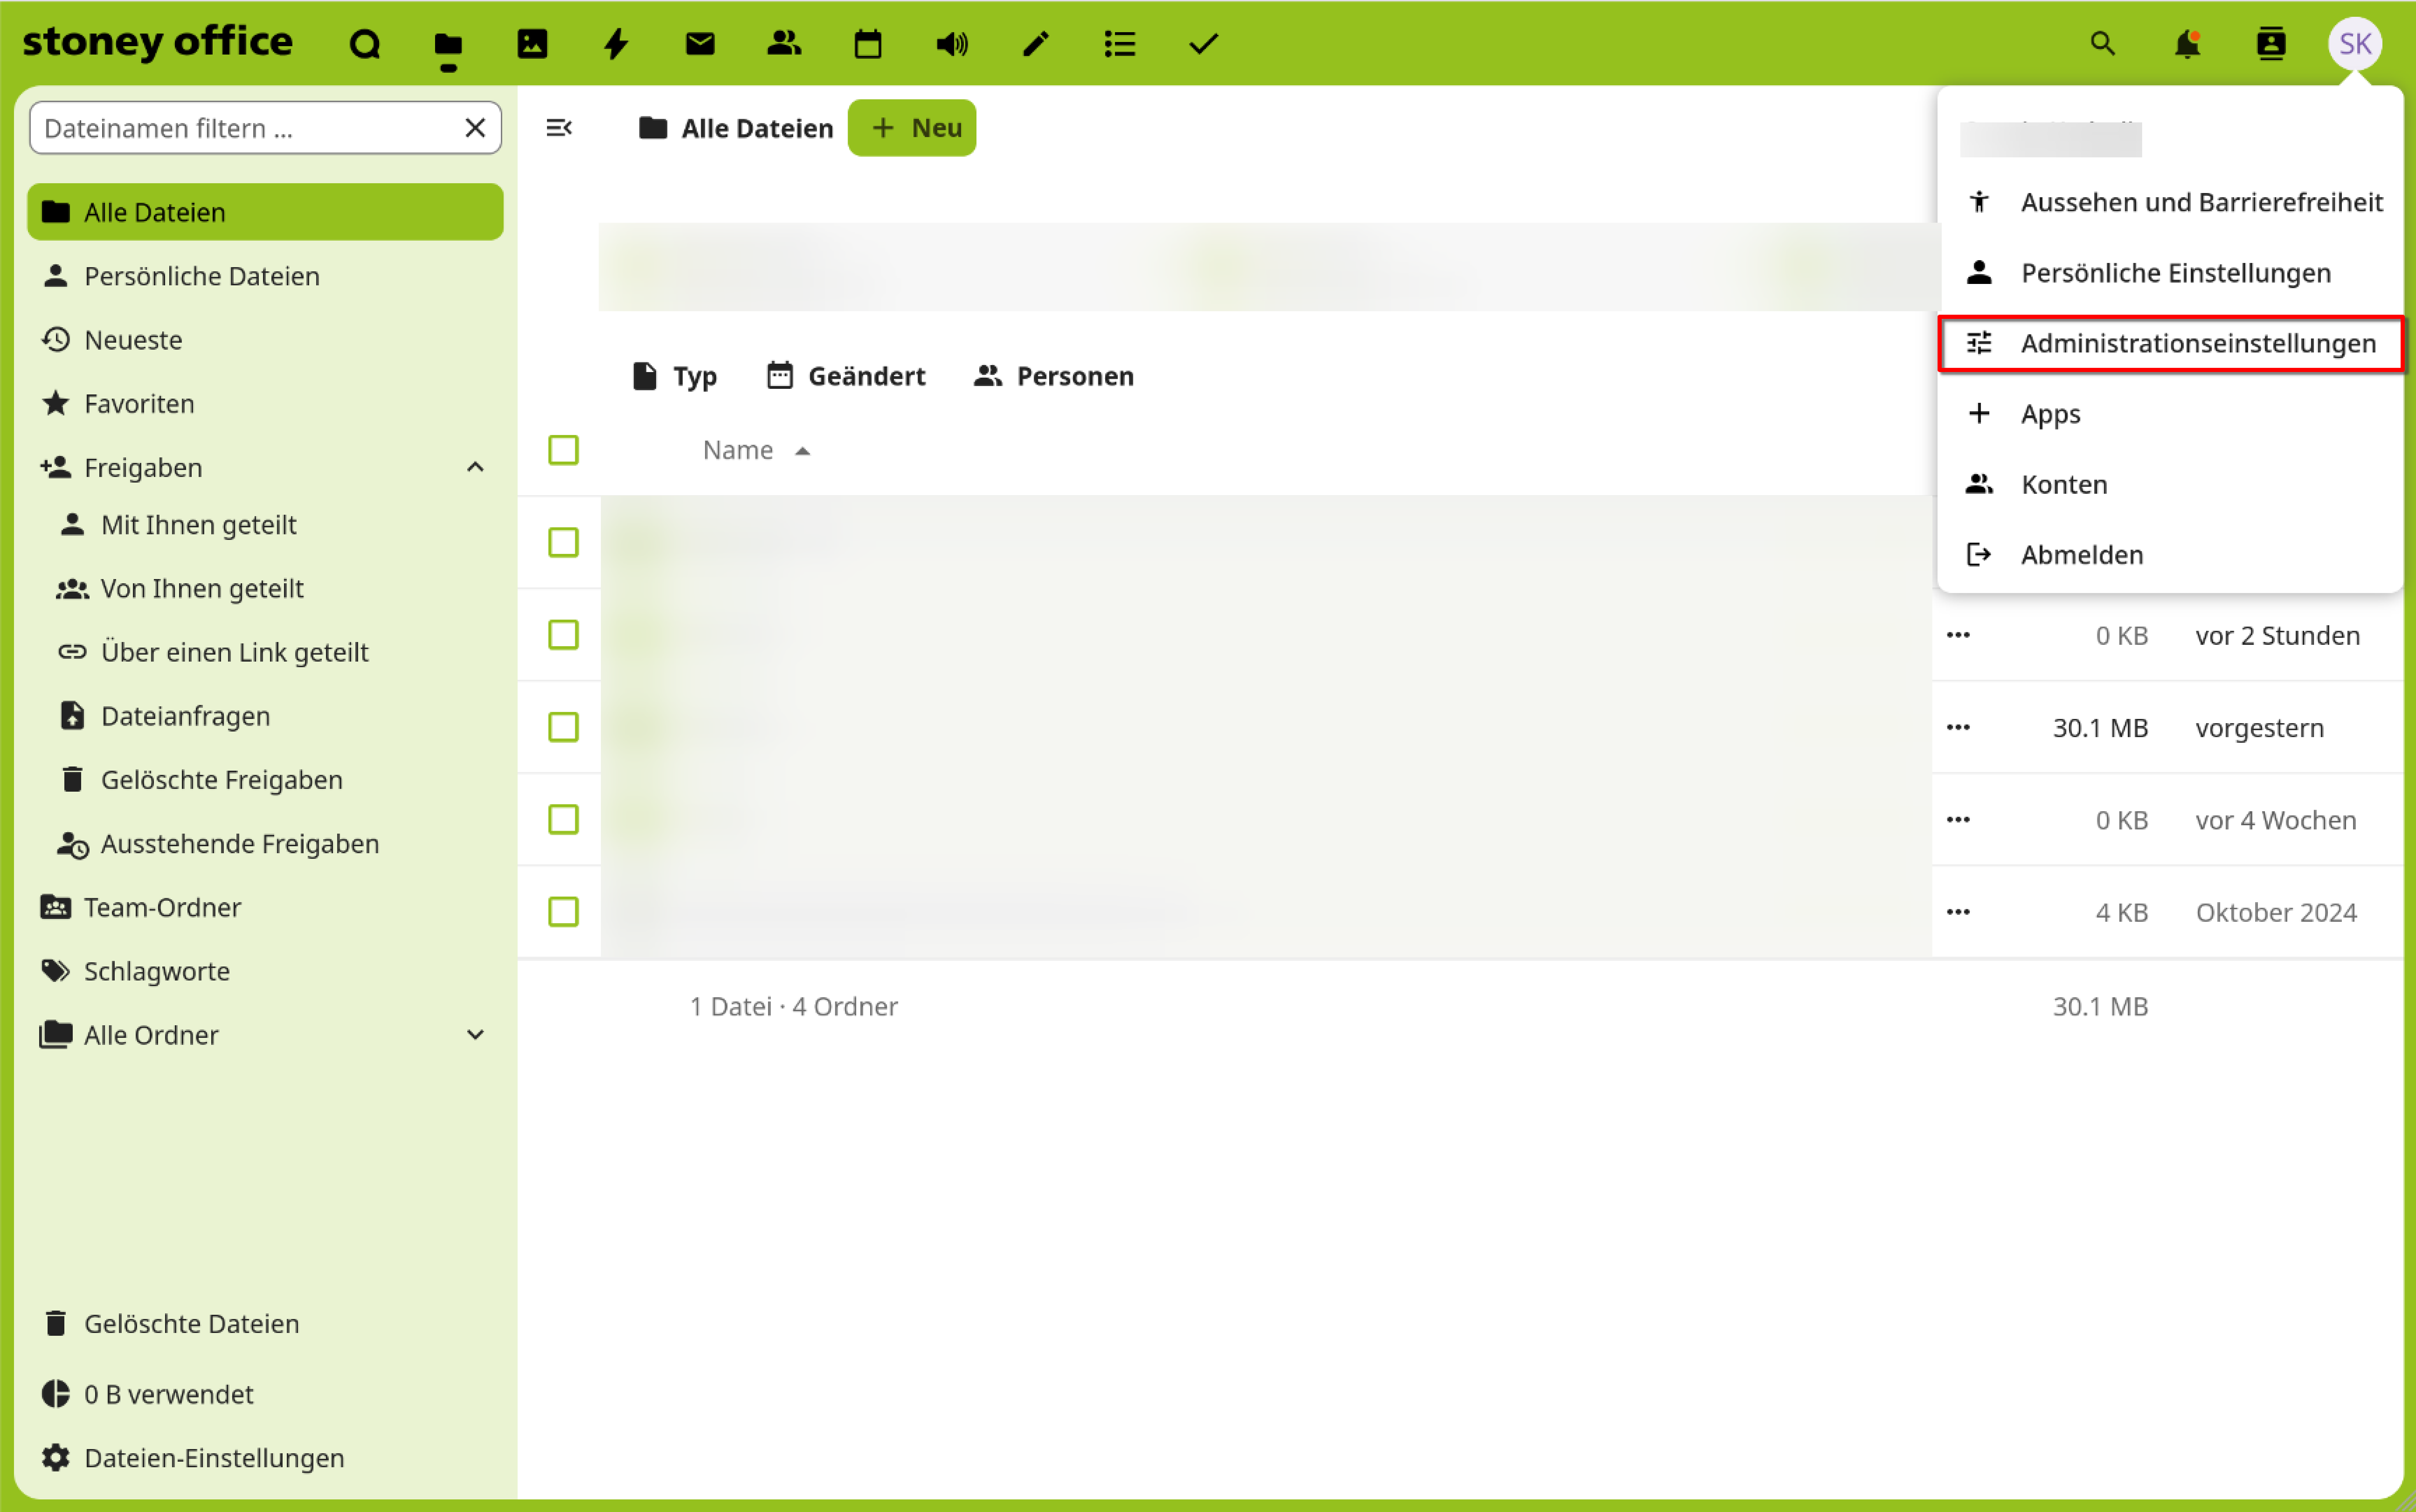Open the Tasks checkmark icon
This screenshot has width=2416, height=1512.
click(x=1204, y=44)
